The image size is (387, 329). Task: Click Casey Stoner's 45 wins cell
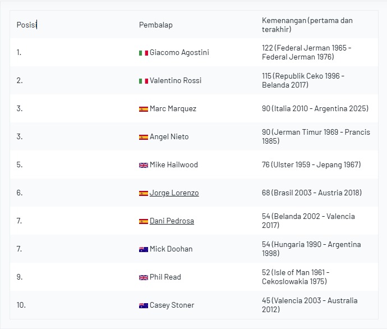click(309, 305)
